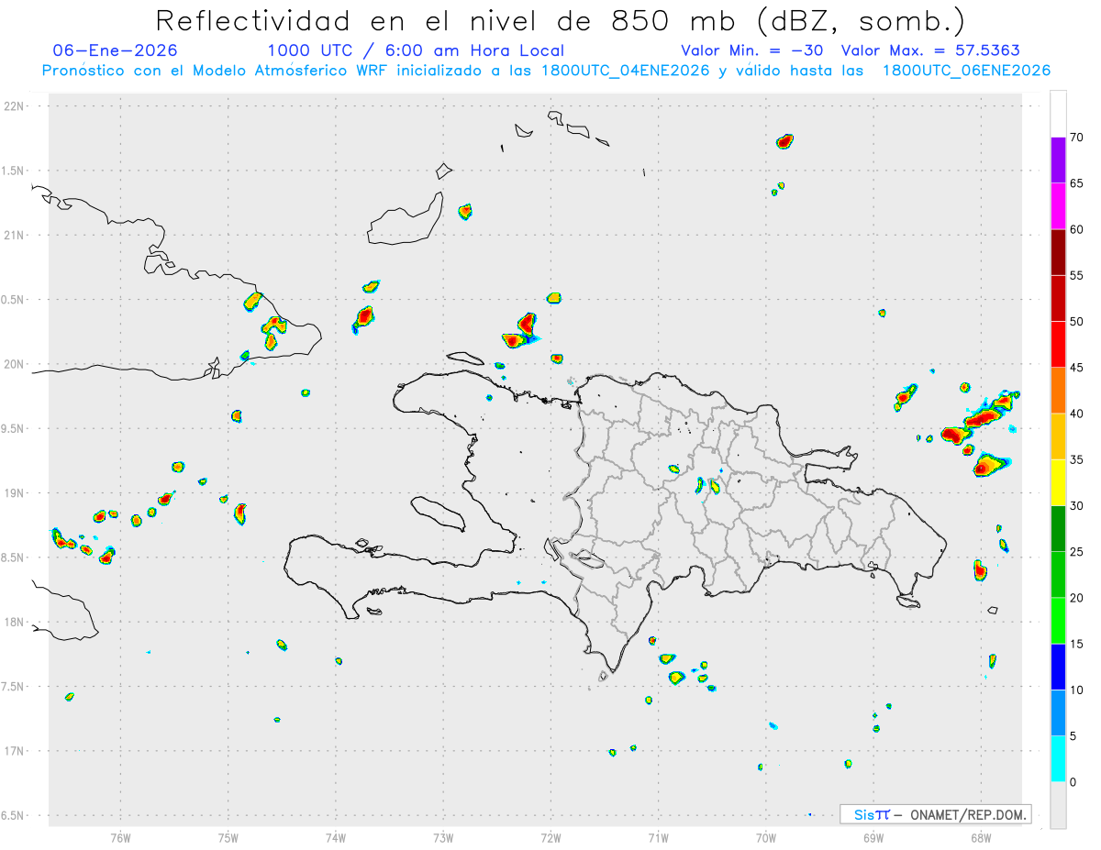This screenshot has width=1101, height=850.
Task: Click the '68W' longitude label
Action: coord(980,837)
